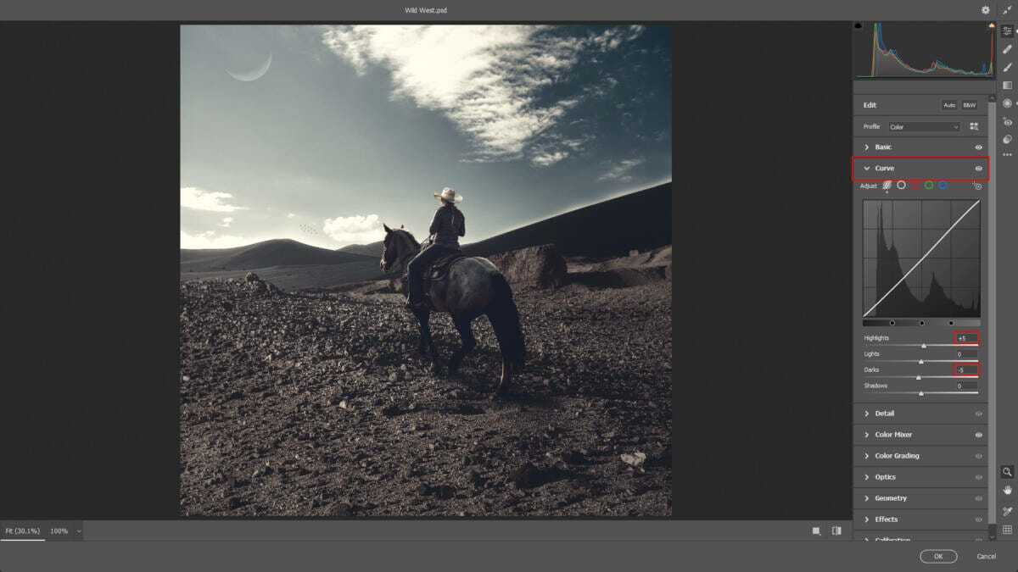The width and height of the screenshot is (1018, 572).
Task: Toggle the grid overlay icon
Action: pos(1007,530)
